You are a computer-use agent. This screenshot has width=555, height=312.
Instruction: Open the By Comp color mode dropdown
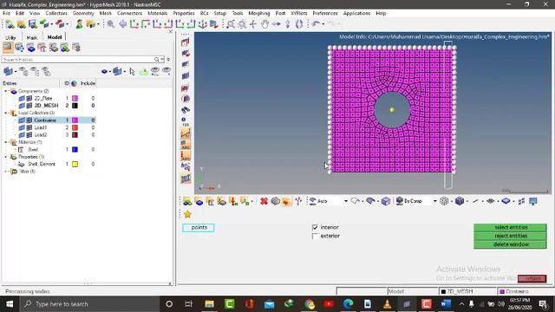434,201
